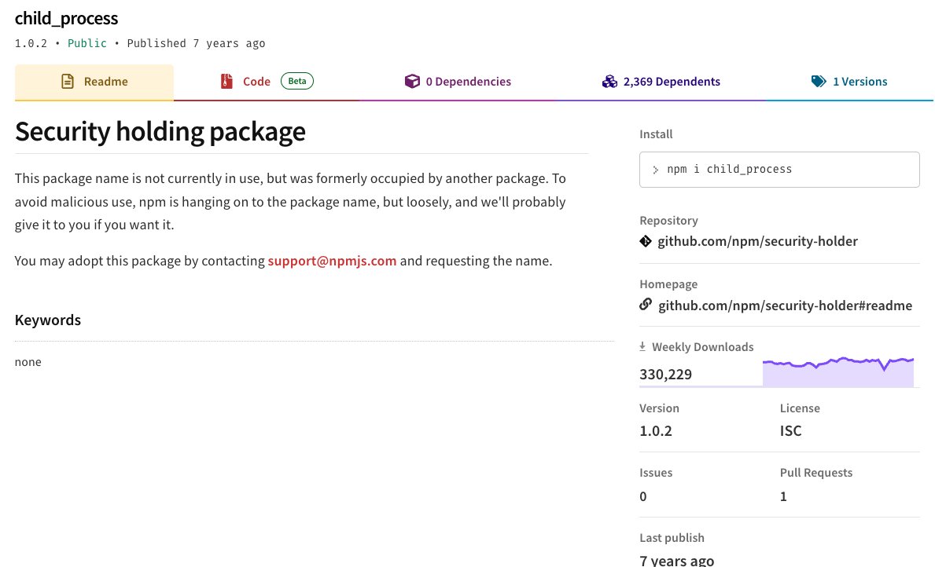
Task: Switch to the Code tab
Action: (x=267, y=82)
